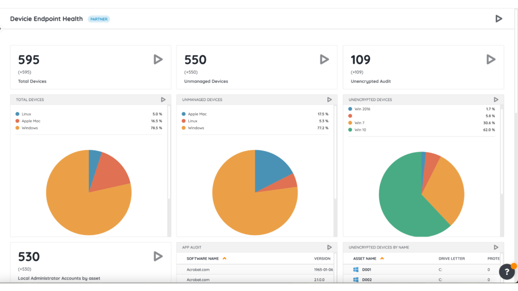Sort by Software Name column arrow
Image resolution: width=518 pixels, height=291 pixels.
point(225,258)
